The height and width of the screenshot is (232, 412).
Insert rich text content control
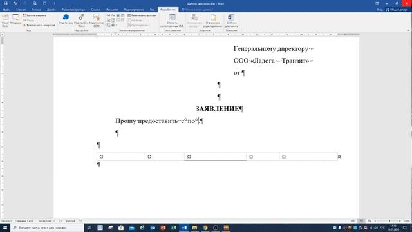click(x=108, y=15)
